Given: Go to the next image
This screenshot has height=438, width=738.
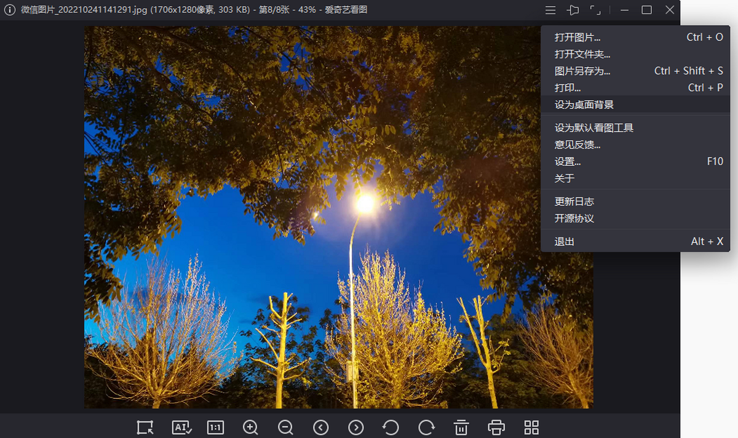Looking at the screenshot, I should 355,428.
